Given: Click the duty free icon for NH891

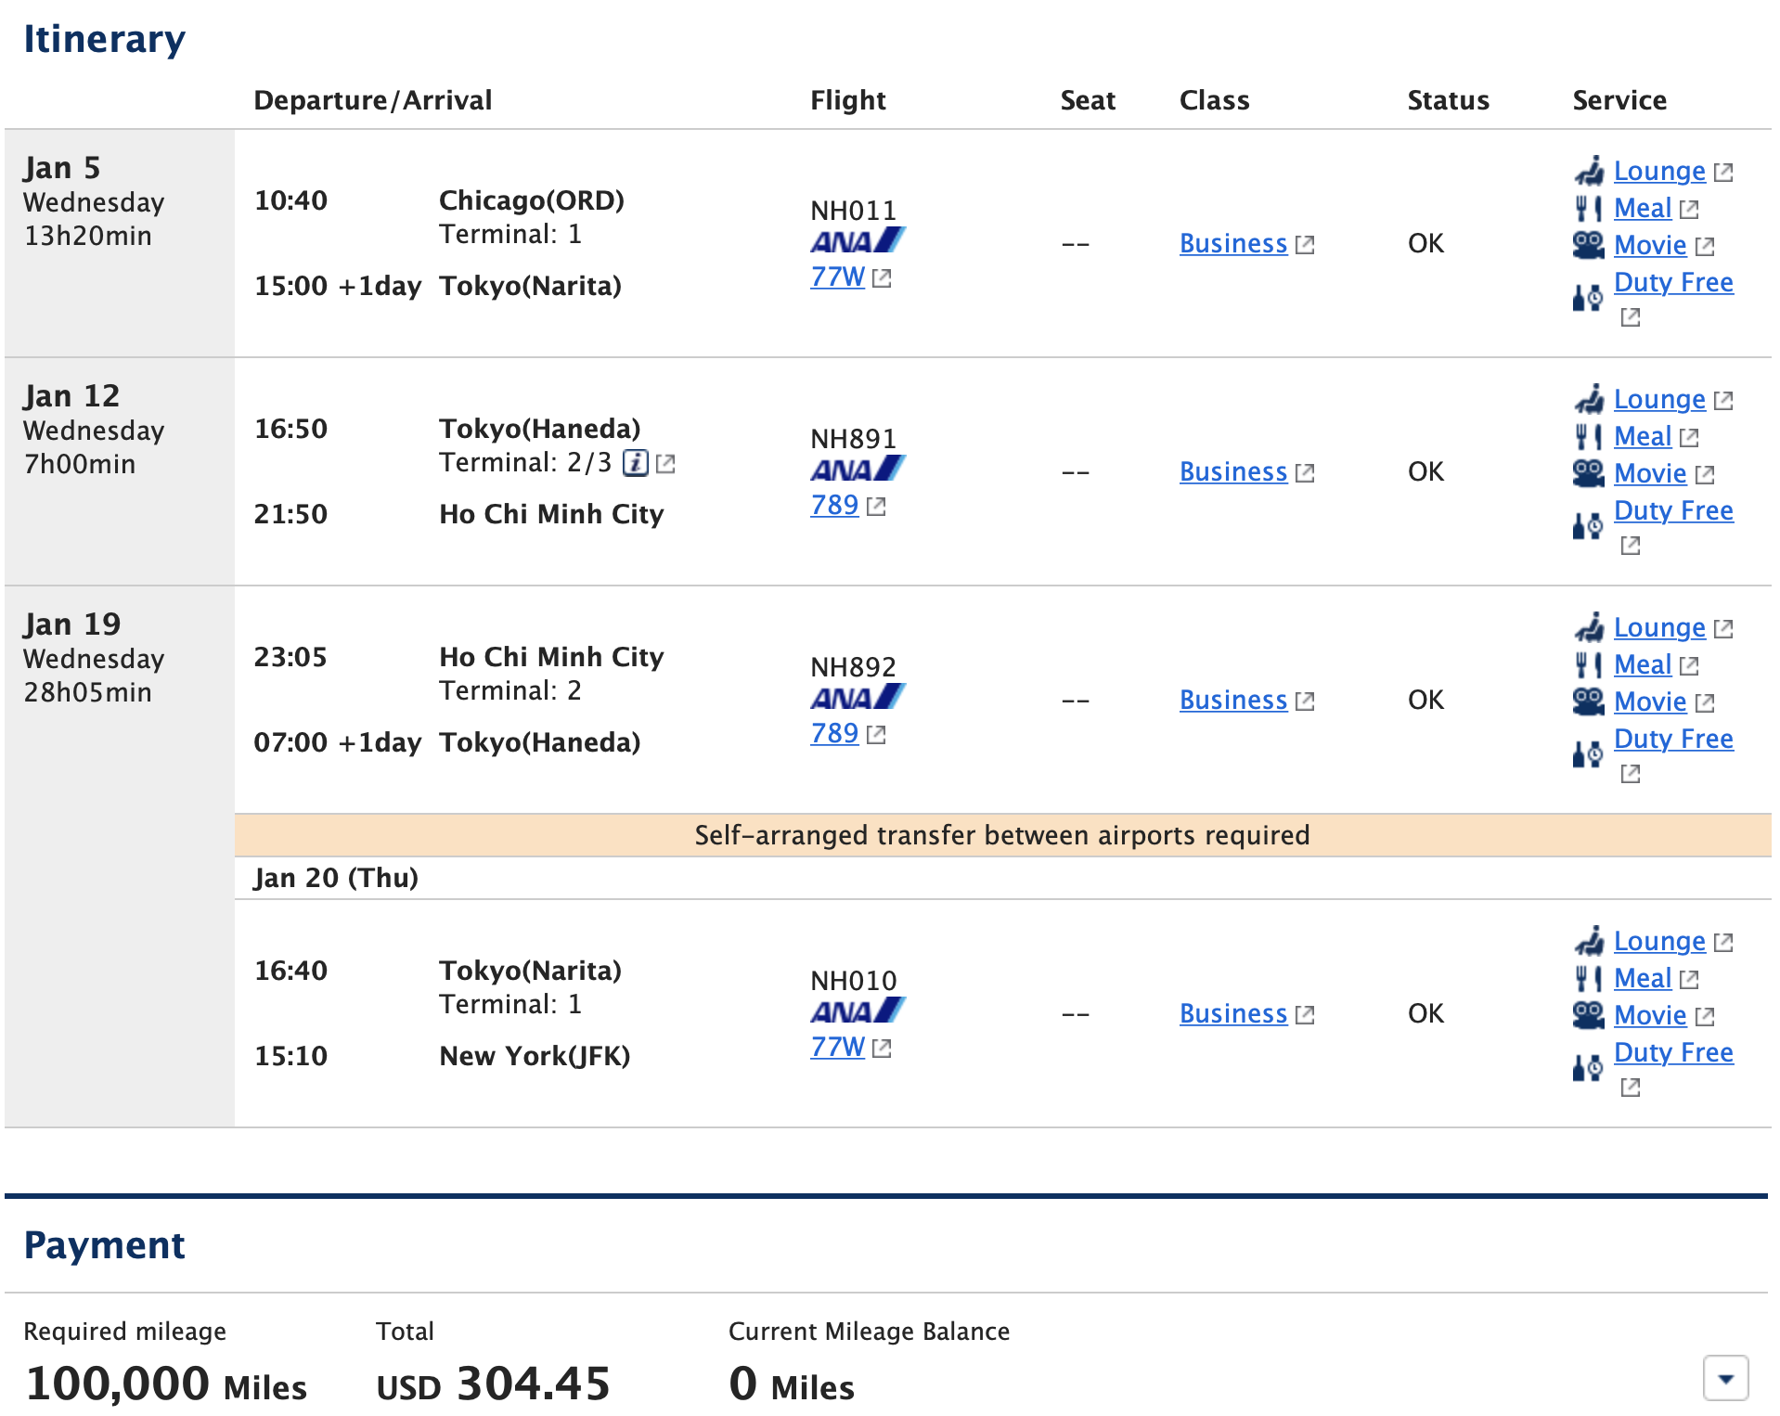Looking at the screenshot, I should click(x=1588, y=525).
